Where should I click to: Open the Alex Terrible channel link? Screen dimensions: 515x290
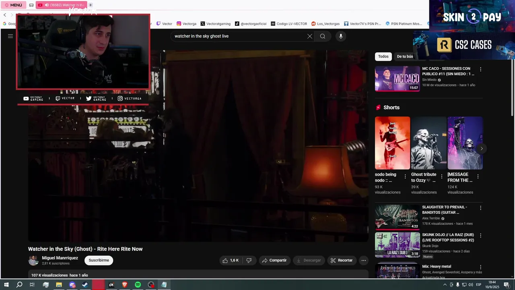tap(431, 218)
